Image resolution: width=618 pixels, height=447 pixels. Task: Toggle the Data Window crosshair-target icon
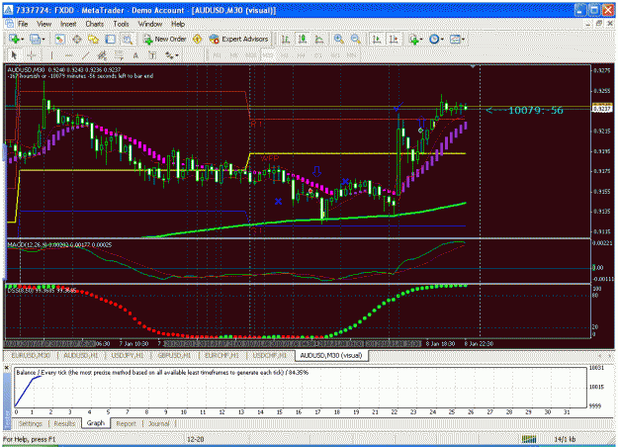click(x=77, y=39)
